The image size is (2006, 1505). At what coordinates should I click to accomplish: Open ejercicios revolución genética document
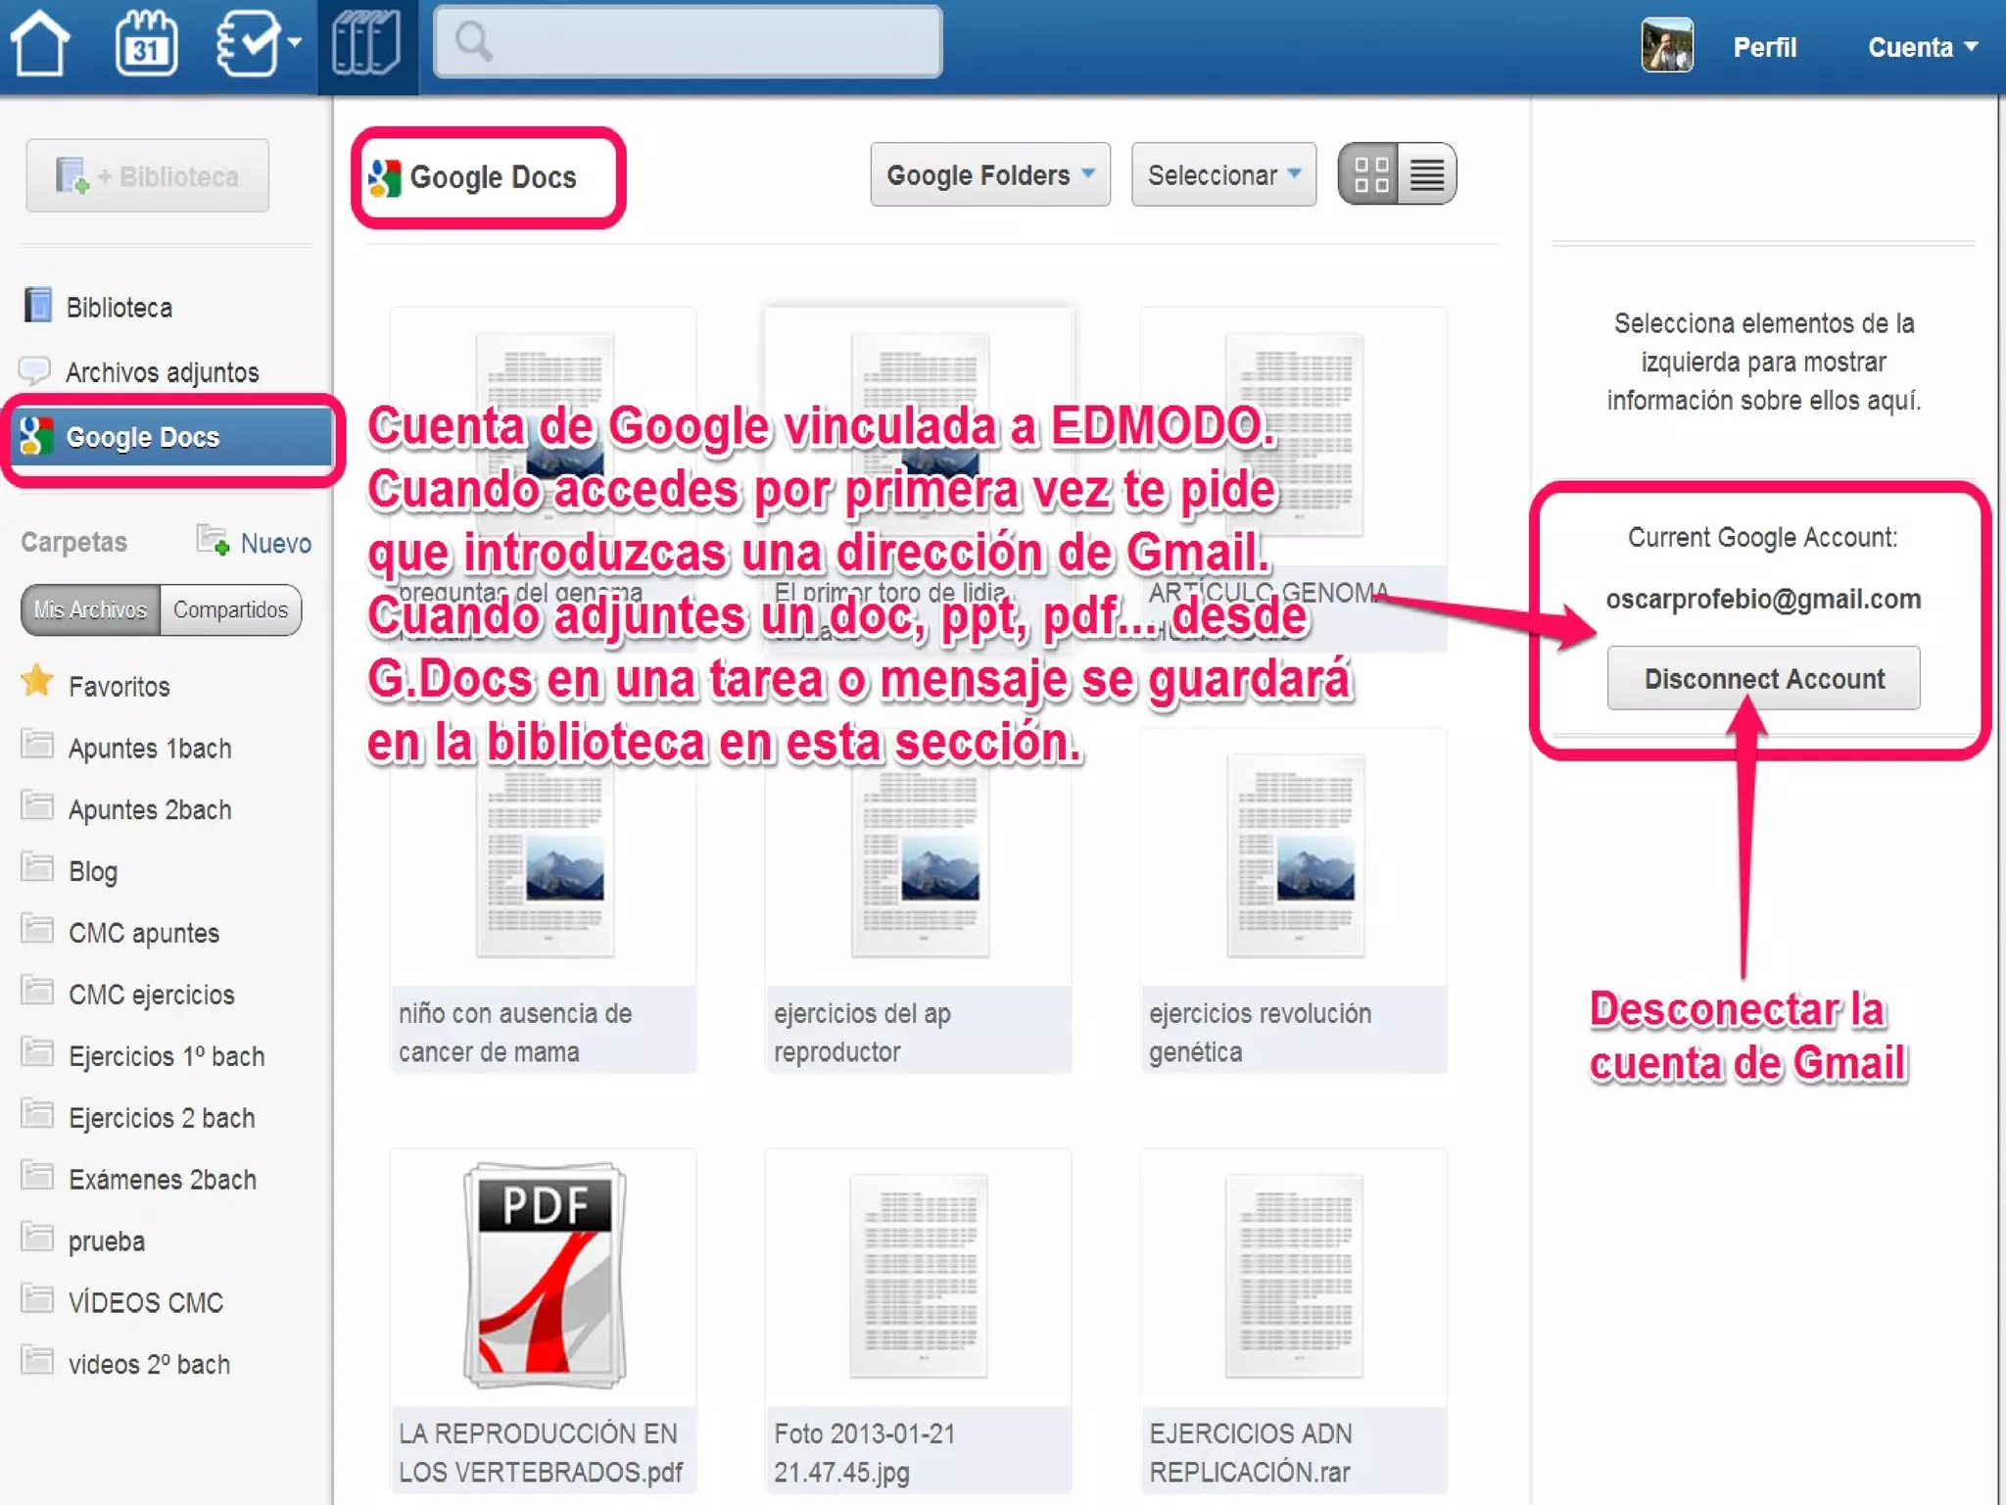click(x=1293, y=901)
